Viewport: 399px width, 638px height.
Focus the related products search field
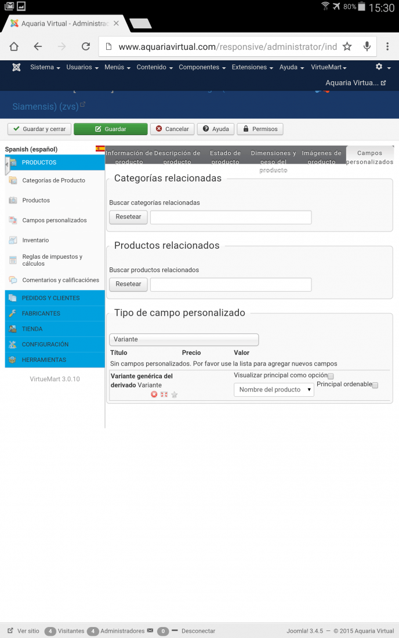click(231, 284)
